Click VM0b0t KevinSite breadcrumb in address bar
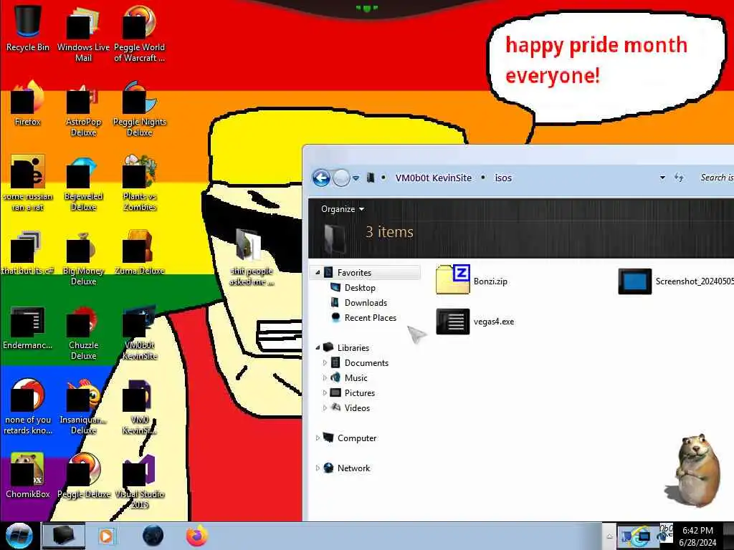Screen dimensions: 734x550 point(434,178)
